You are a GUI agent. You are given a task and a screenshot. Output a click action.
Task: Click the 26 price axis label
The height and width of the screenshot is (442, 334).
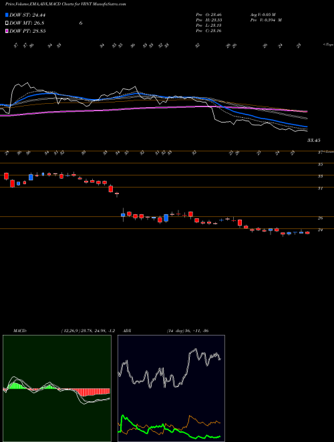(x=320, y=218)
